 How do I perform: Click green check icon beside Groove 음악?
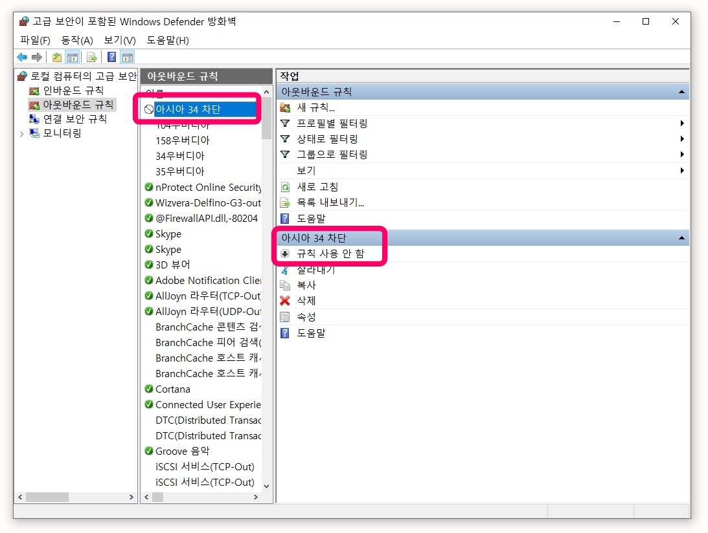[149, 451]
